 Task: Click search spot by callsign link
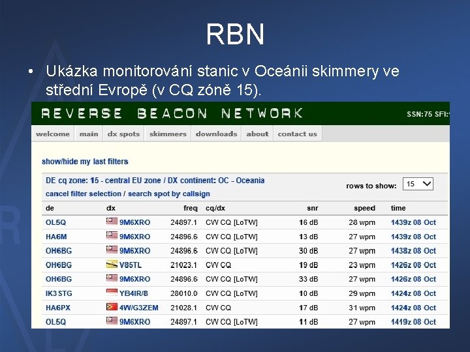coord(169,194)
